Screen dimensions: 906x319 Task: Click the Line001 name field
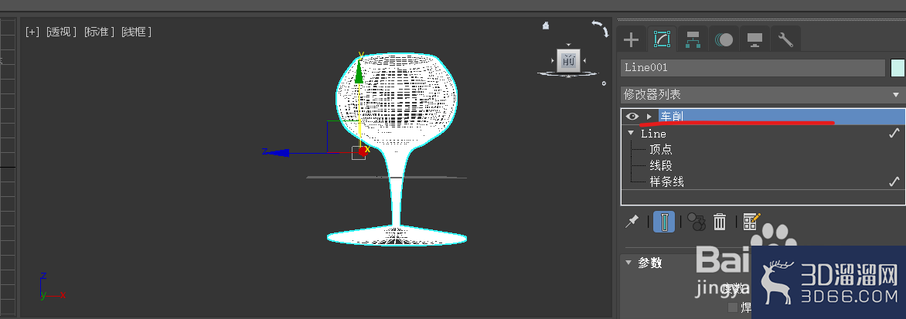(x=753, y=67)
